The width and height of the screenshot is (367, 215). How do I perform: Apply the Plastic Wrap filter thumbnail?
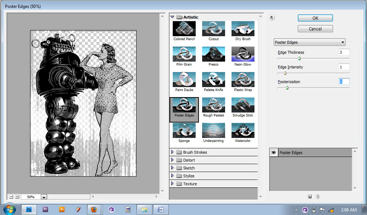pyautogui.click(x=243, y=80)
